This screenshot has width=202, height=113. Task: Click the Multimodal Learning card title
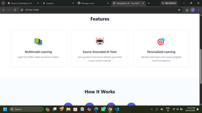pos(38,52)
